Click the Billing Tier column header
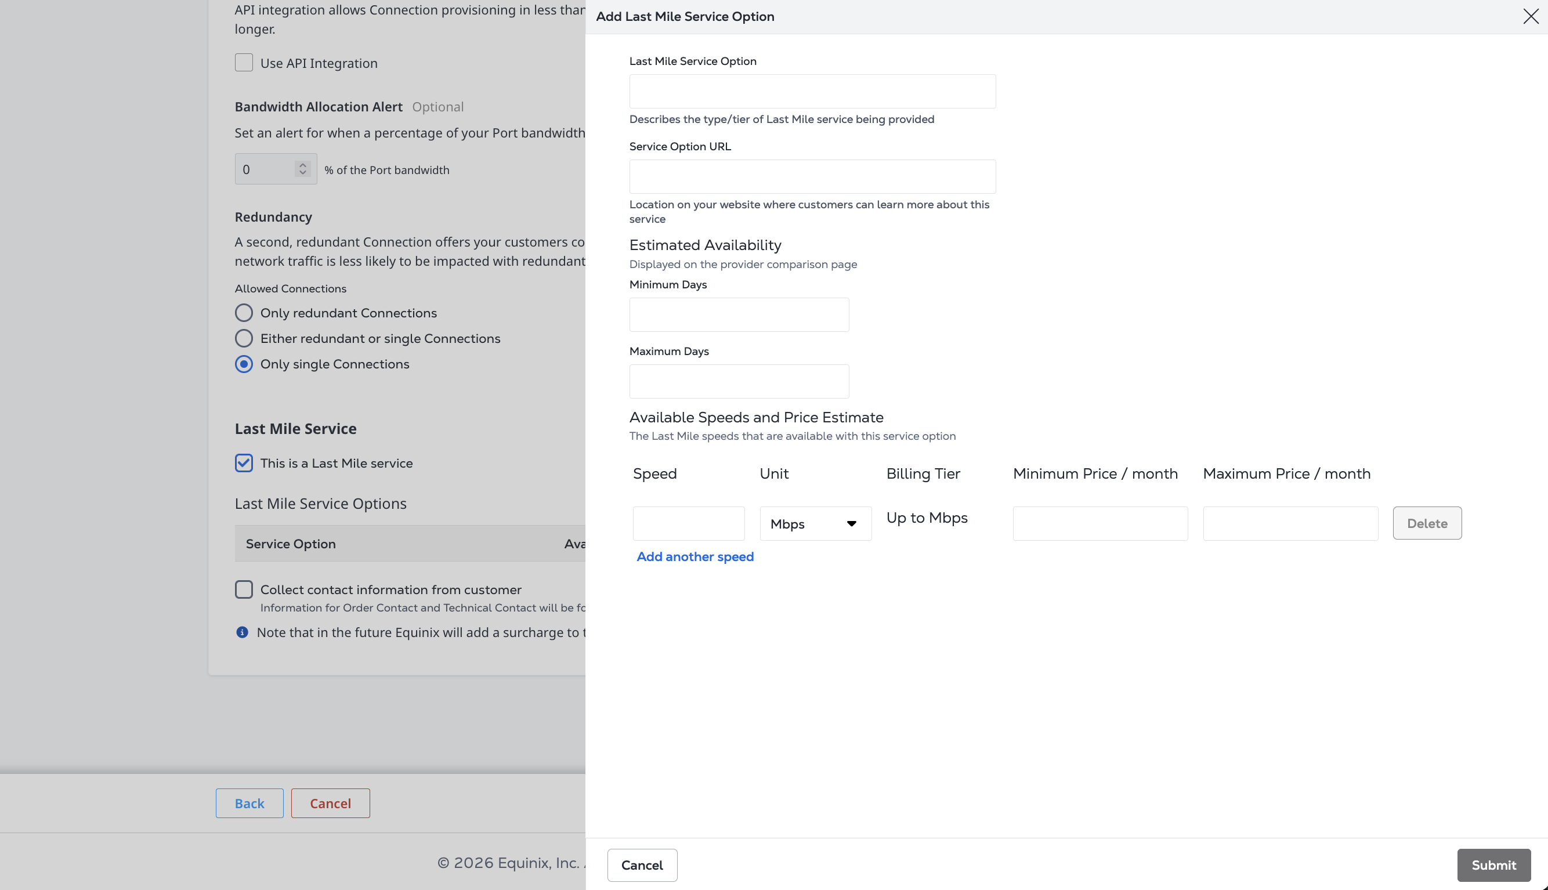Screen dimensions: 1548x890 [923, 474]
